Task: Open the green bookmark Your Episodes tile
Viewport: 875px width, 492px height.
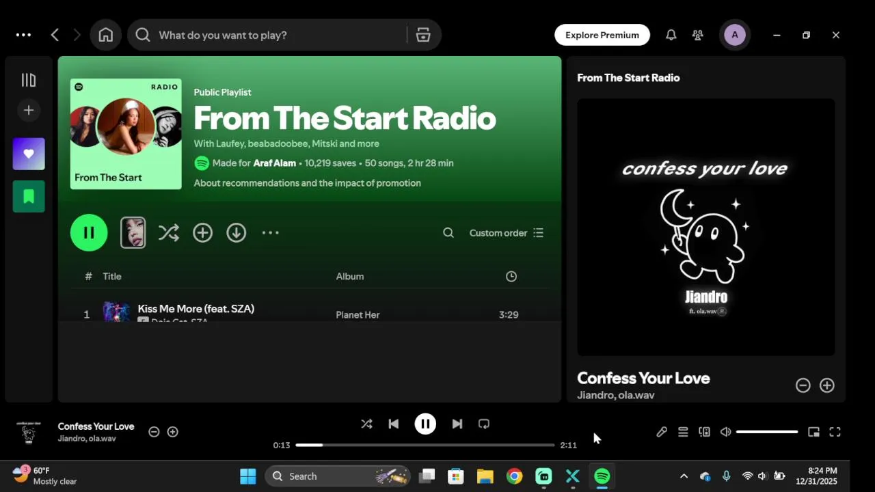Action: coord(29,196)
